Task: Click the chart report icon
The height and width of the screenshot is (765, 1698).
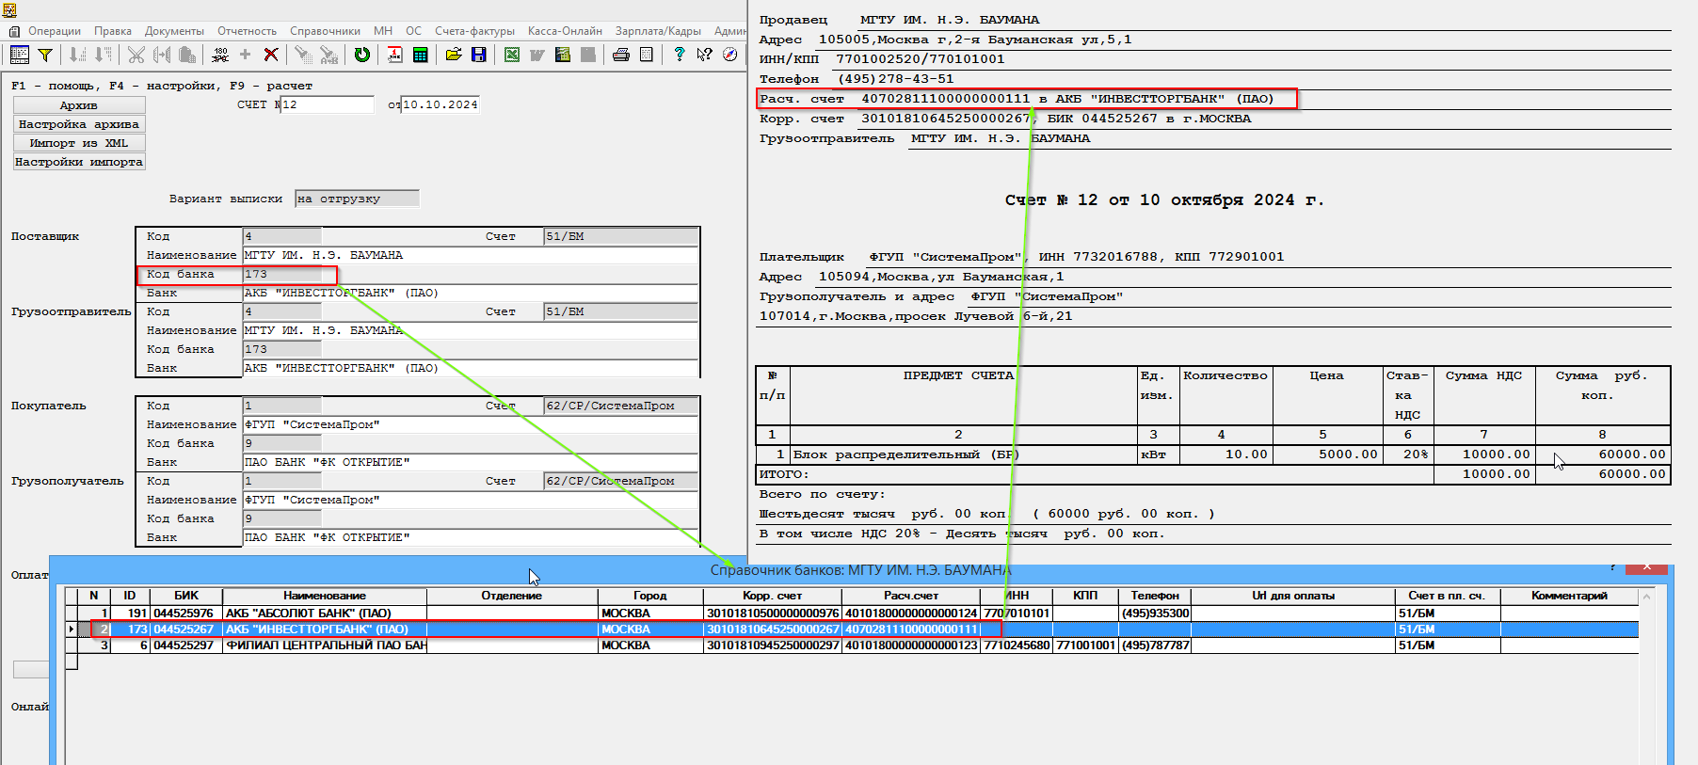Action: pos(563,55)
